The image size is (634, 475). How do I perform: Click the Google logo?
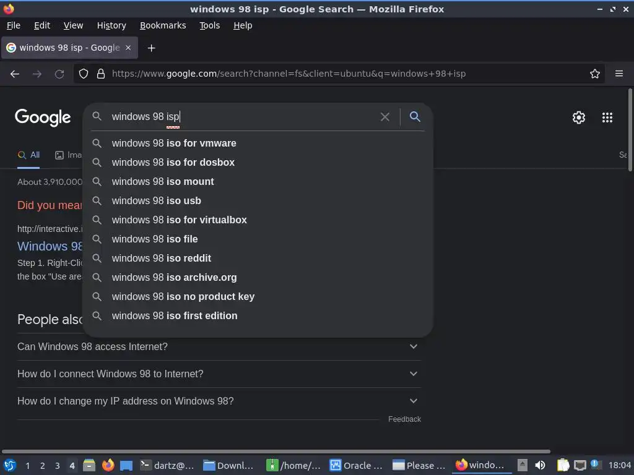click(x=43, y=118)
